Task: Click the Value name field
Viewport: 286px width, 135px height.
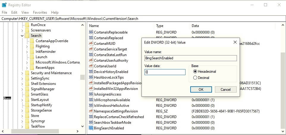Action: coord(191,58)
